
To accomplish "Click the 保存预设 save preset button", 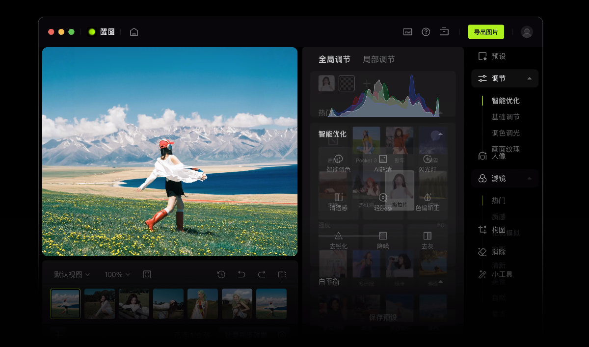I will pos(383,318).
